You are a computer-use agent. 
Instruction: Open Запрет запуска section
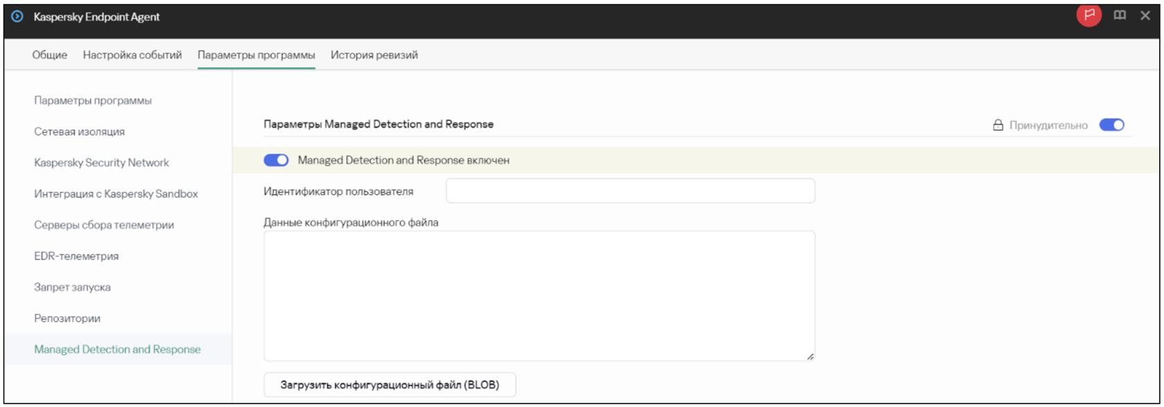coord(72,287)
